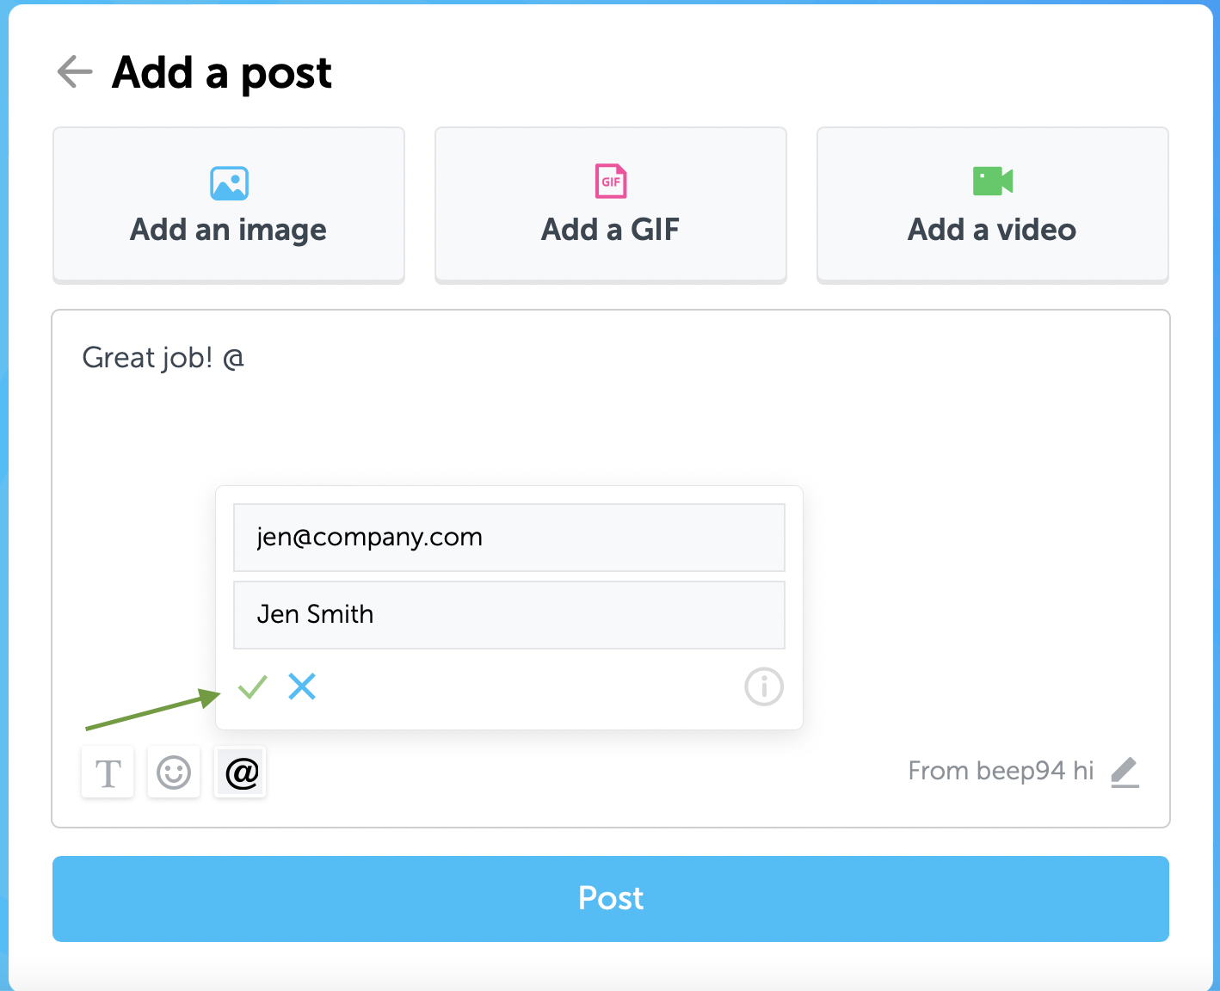
Task: Open text formatting with the T icon
Action: 108,772
